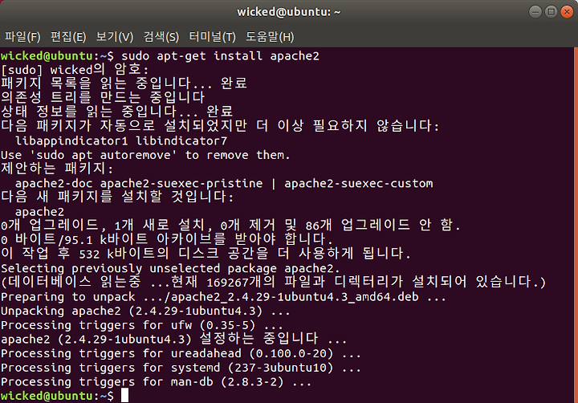Click the line with '532 k바이트의 디스크 공간'
The image size is (578, 403).
tap(206, 254)
